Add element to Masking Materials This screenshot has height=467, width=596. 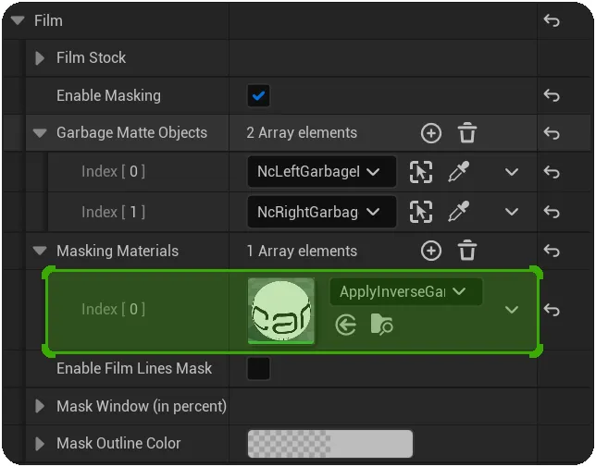(x=431, y=251)
